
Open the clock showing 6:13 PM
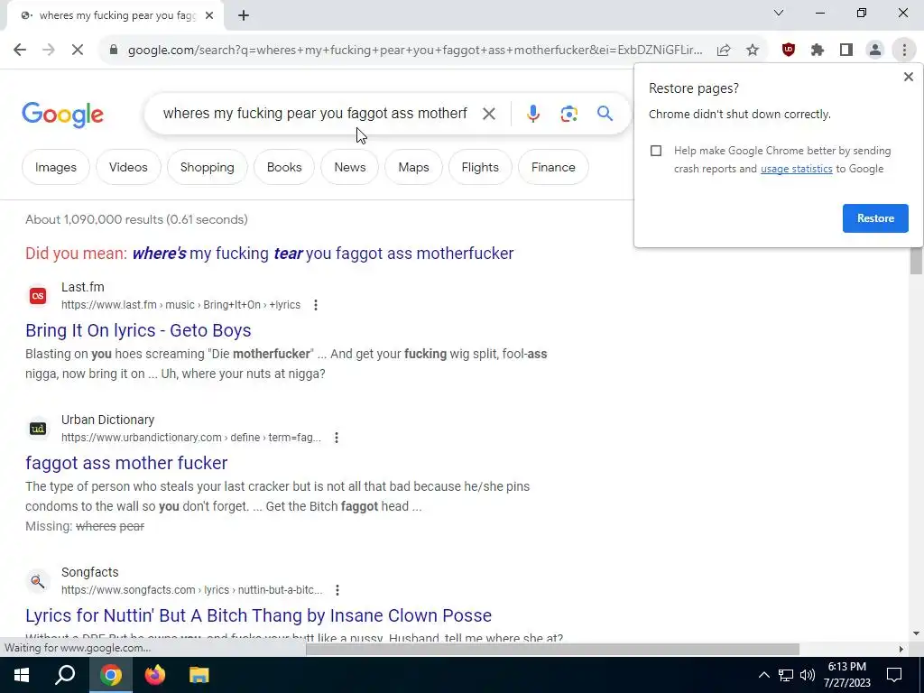click(846, 675)
